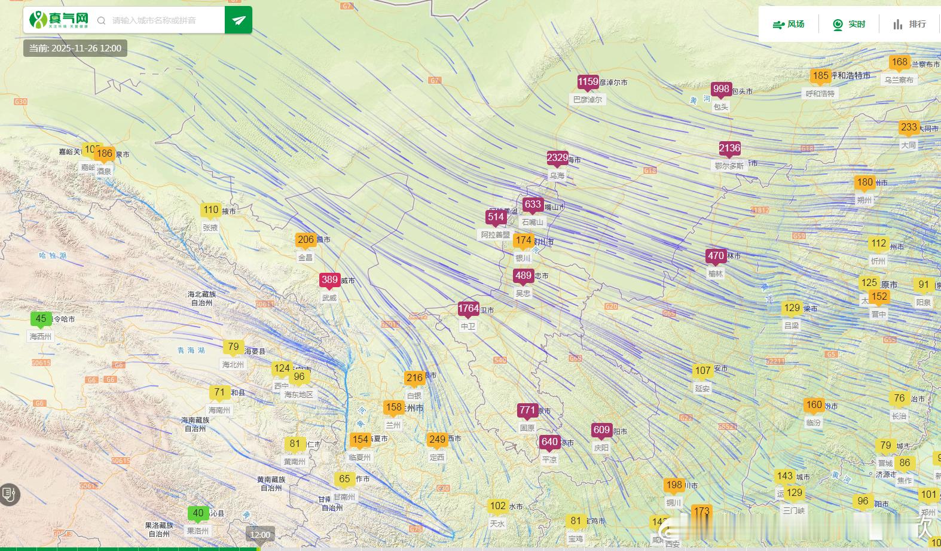Click the 2329 marker for 乌海

coord(558,159)
